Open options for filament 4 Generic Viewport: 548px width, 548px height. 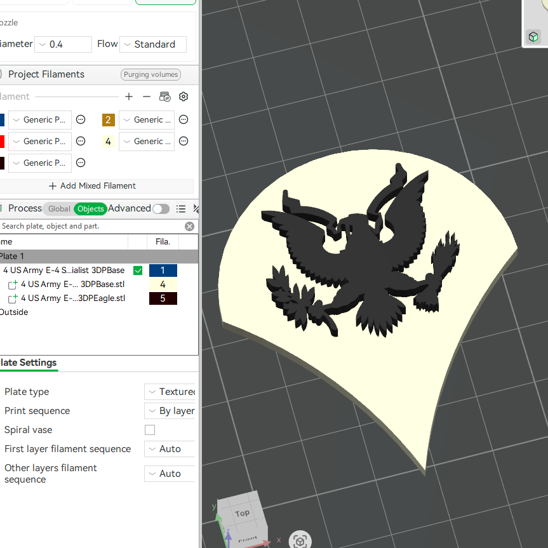[x=184, y=141]
